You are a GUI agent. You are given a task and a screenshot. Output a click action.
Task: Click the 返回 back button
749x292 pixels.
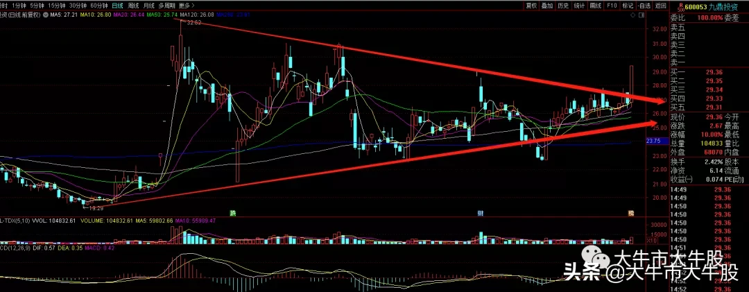click(661, 6)
